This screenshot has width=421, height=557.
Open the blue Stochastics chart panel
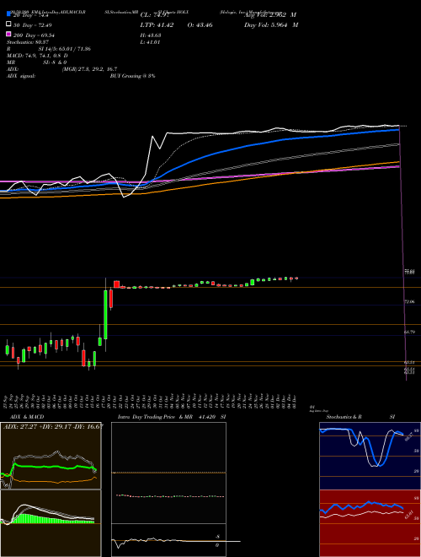(x=370, y=456)
